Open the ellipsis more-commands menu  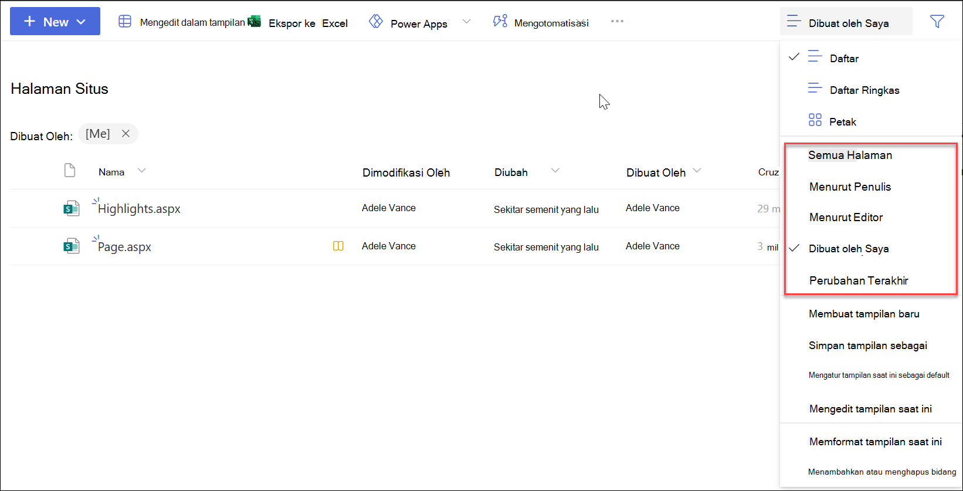coord(617,21)
